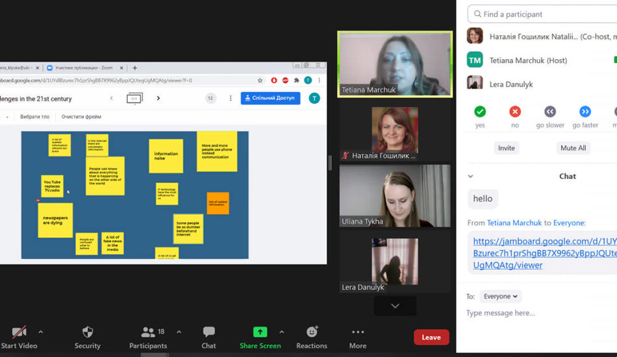Viewport: 617px width, 357px height.
Task: Click the Chat bubble icon
Action: point(208,332)
